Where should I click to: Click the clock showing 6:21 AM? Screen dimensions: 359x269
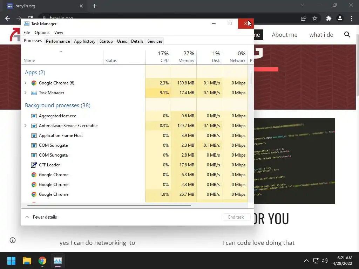345,258
